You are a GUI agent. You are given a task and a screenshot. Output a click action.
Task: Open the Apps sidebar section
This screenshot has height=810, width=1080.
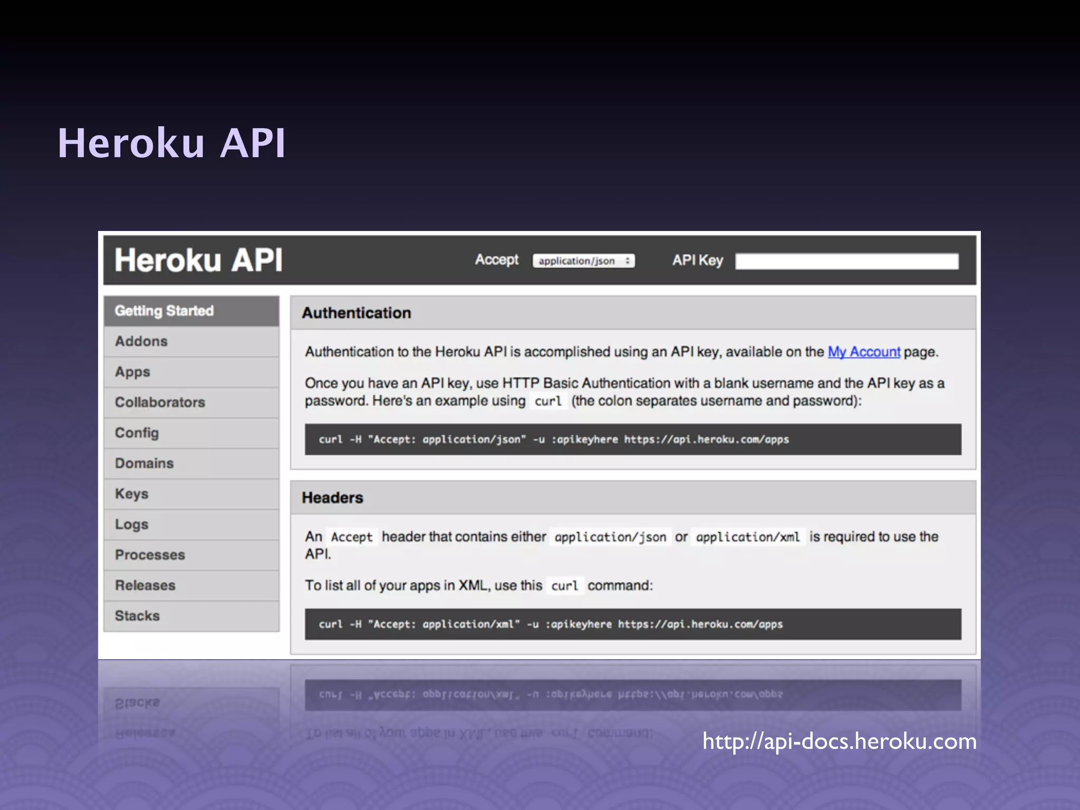point(191,372)
